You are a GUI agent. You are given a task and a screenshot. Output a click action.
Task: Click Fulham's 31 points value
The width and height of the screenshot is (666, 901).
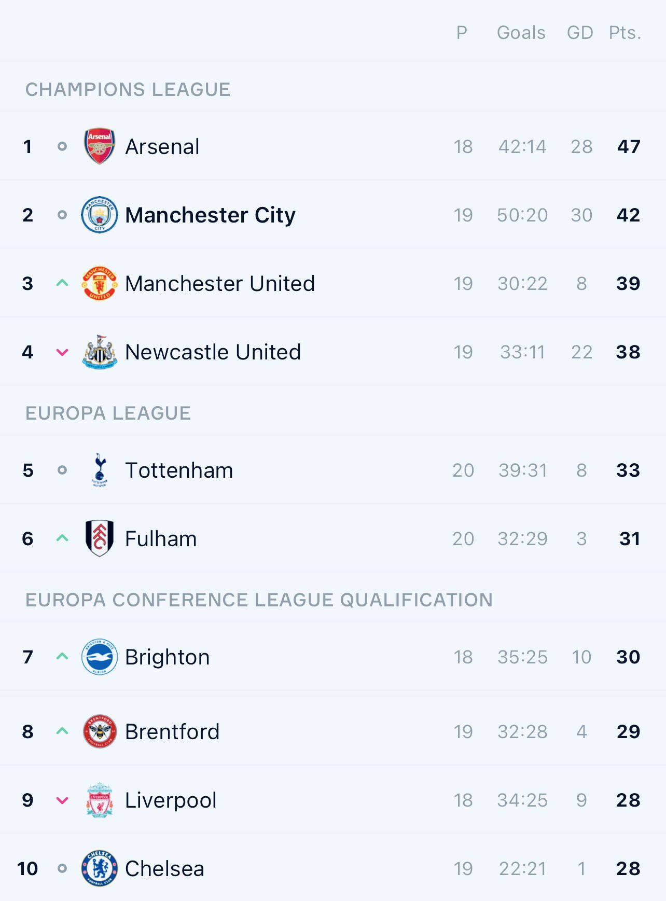point(630,538)
